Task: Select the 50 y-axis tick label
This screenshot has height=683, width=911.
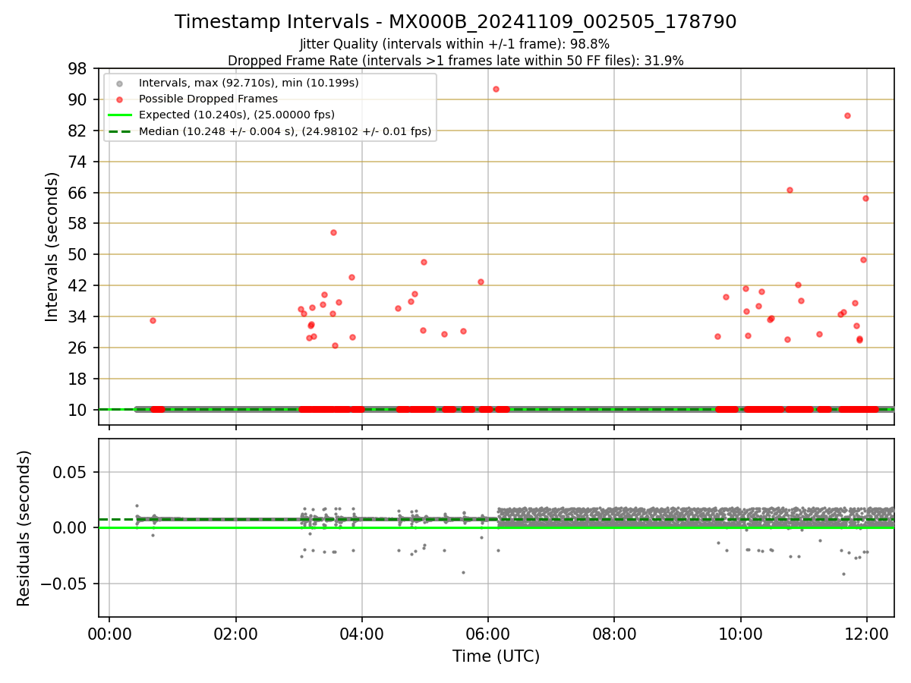Action: click(x=79, y=255)
